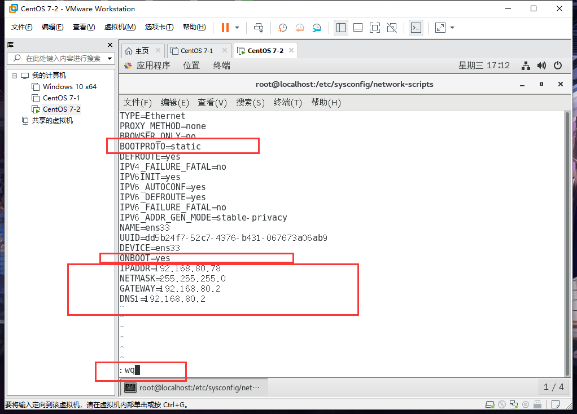Screen dimensions: 577x414
Task: Click the VMware message log status icon
Action: pos(556,405)
